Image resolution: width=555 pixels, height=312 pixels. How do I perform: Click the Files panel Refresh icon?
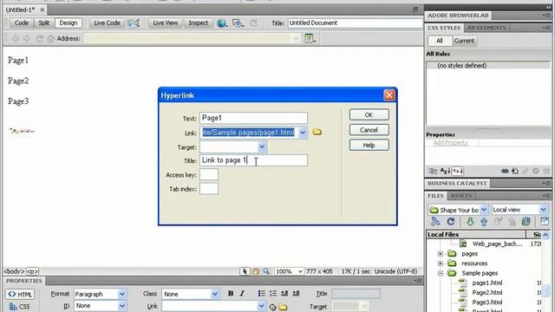point(451,222)
